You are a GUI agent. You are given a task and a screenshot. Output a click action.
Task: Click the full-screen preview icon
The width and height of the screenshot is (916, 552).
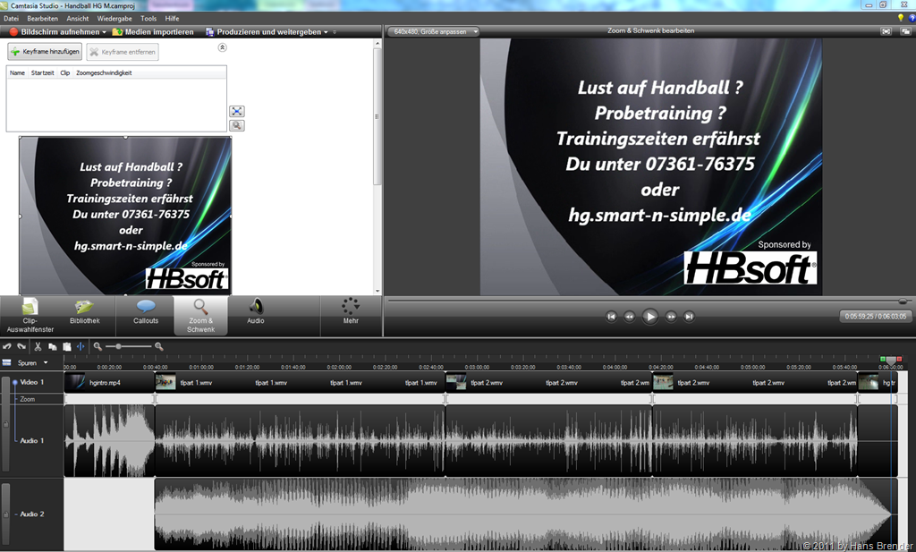pos(886,31)
